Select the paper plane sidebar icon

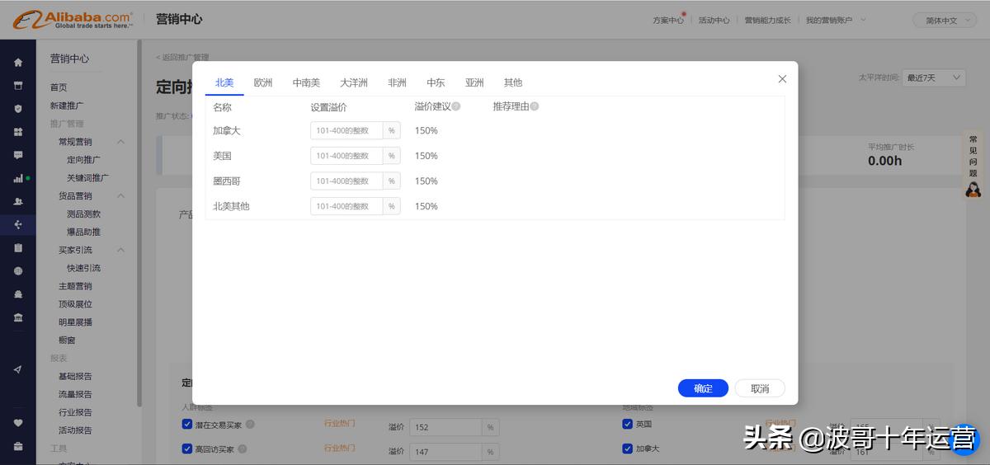pyautogui.click(x=18, y=369)
